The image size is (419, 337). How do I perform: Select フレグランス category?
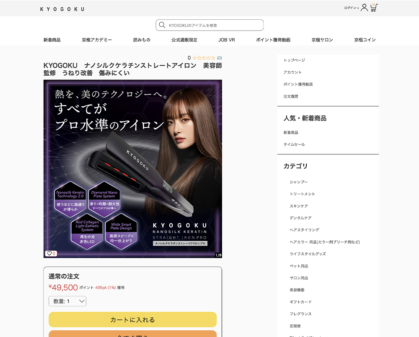(300, 314)
